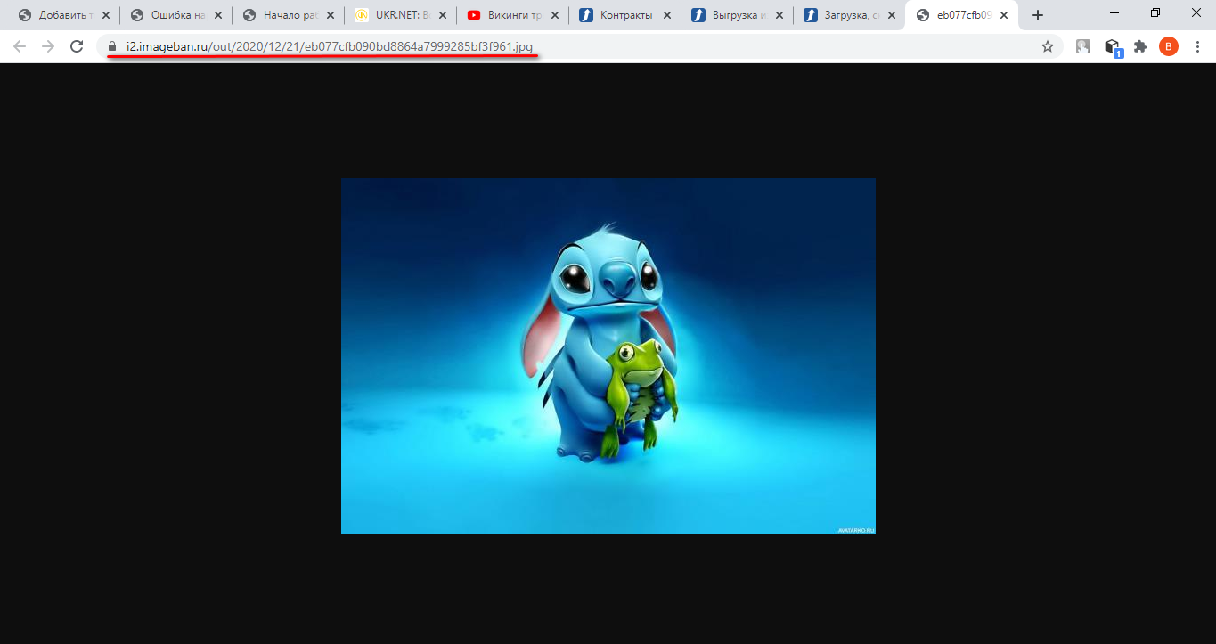Bookmark this page with the star icon
This screenshot has height=644, width=1216.
[1048, 46]
